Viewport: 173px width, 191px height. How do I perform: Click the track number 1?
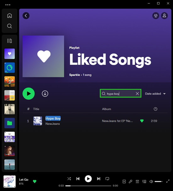click(x=28, y=121)
